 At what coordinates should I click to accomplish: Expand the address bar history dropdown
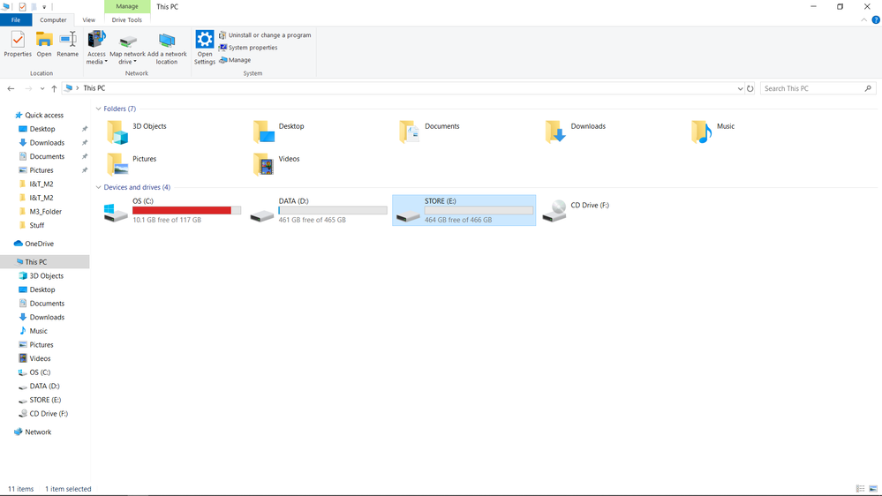(740, 88)
